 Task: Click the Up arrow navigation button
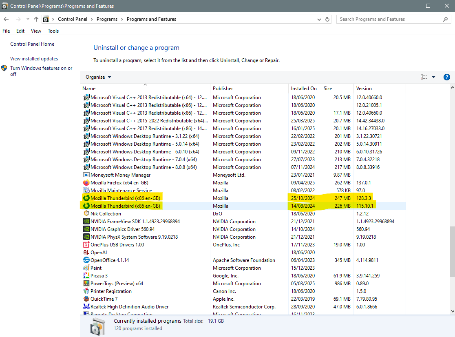(36, 19)
